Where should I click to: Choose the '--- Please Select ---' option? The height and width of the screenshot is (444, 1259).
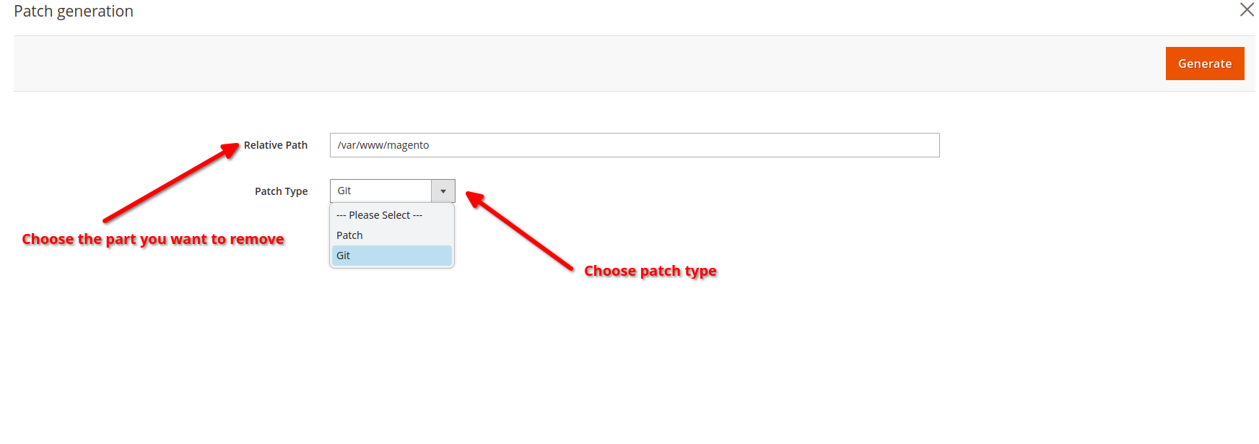(x=379, y=215)
